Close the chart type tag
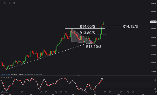Viewport: 157px width, 95px height. click(11, 3)
